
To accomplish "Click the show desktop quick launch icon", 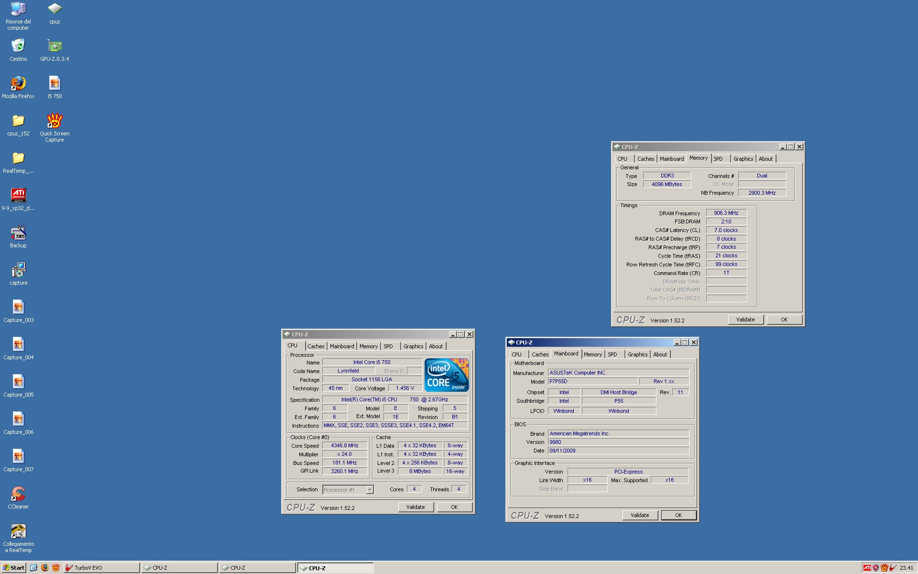I will [x=33, y=568].
